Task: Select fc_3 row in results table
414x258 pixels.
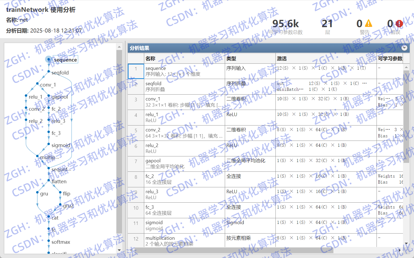Action: tap(265, 210)
